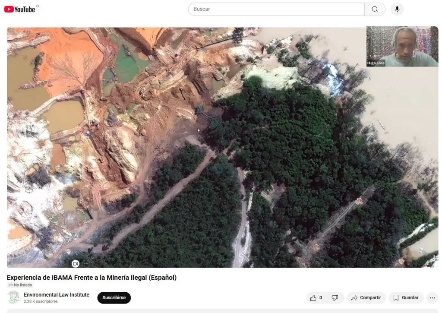This screenshot has width=442, height=313.
Task: Click the Environmental Law Institute channel avatar
Action: click(13, 297)
